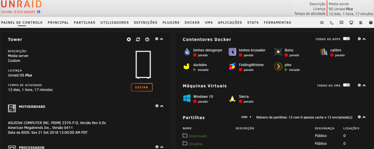Click the motherboard chip icon
Screen dimensions: 374x149
click(x=12, y=108)
